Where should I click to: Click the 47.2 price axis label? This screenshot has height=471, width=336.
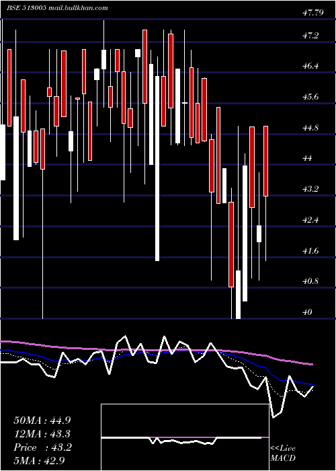point(310,36)
